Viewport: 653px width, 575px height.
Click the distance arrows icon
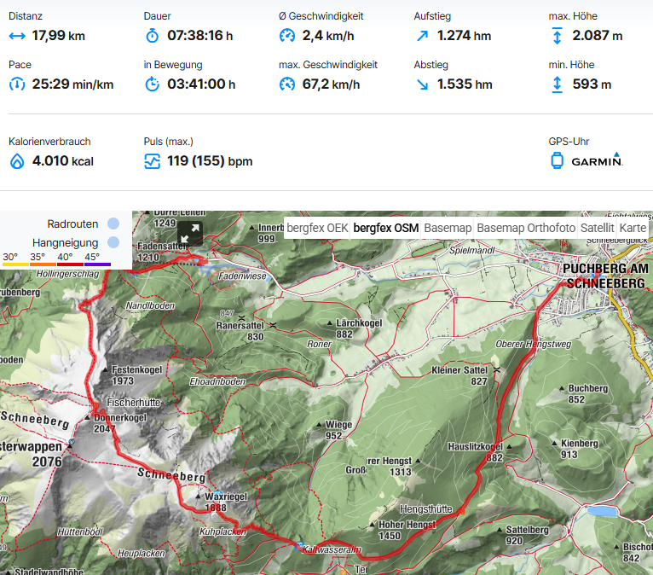pos(17,36)
